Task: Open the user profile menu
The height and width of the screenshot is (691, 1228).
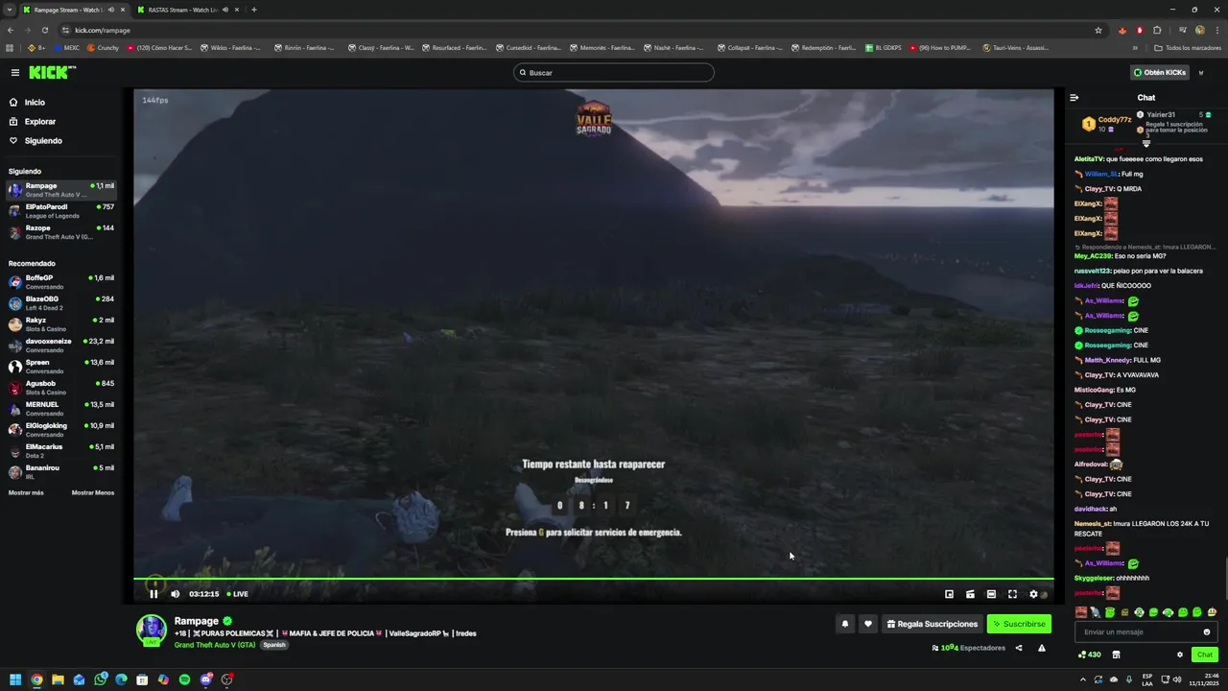Action: [1201, 73]
